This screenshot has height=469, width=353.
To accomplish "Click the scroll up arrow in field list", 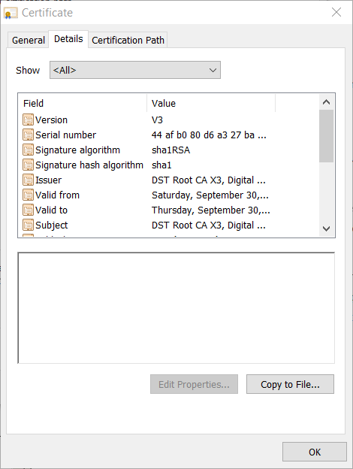I will point(327,102).
